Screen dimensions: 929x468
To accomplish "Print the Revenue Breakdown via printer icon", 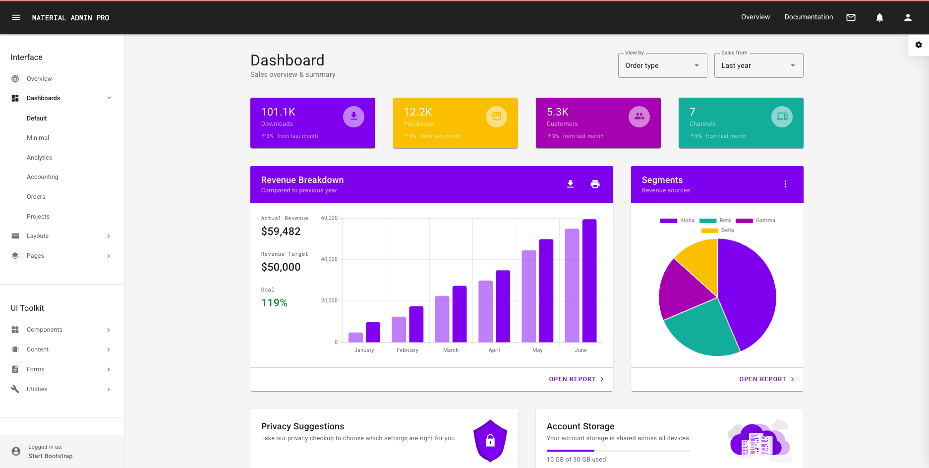I will click(x=595, y=184).
